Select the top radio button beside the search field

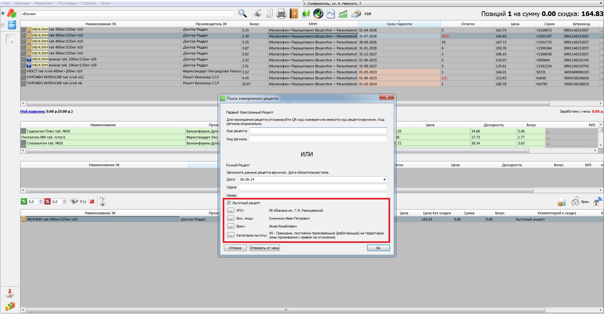click(3, 14)
